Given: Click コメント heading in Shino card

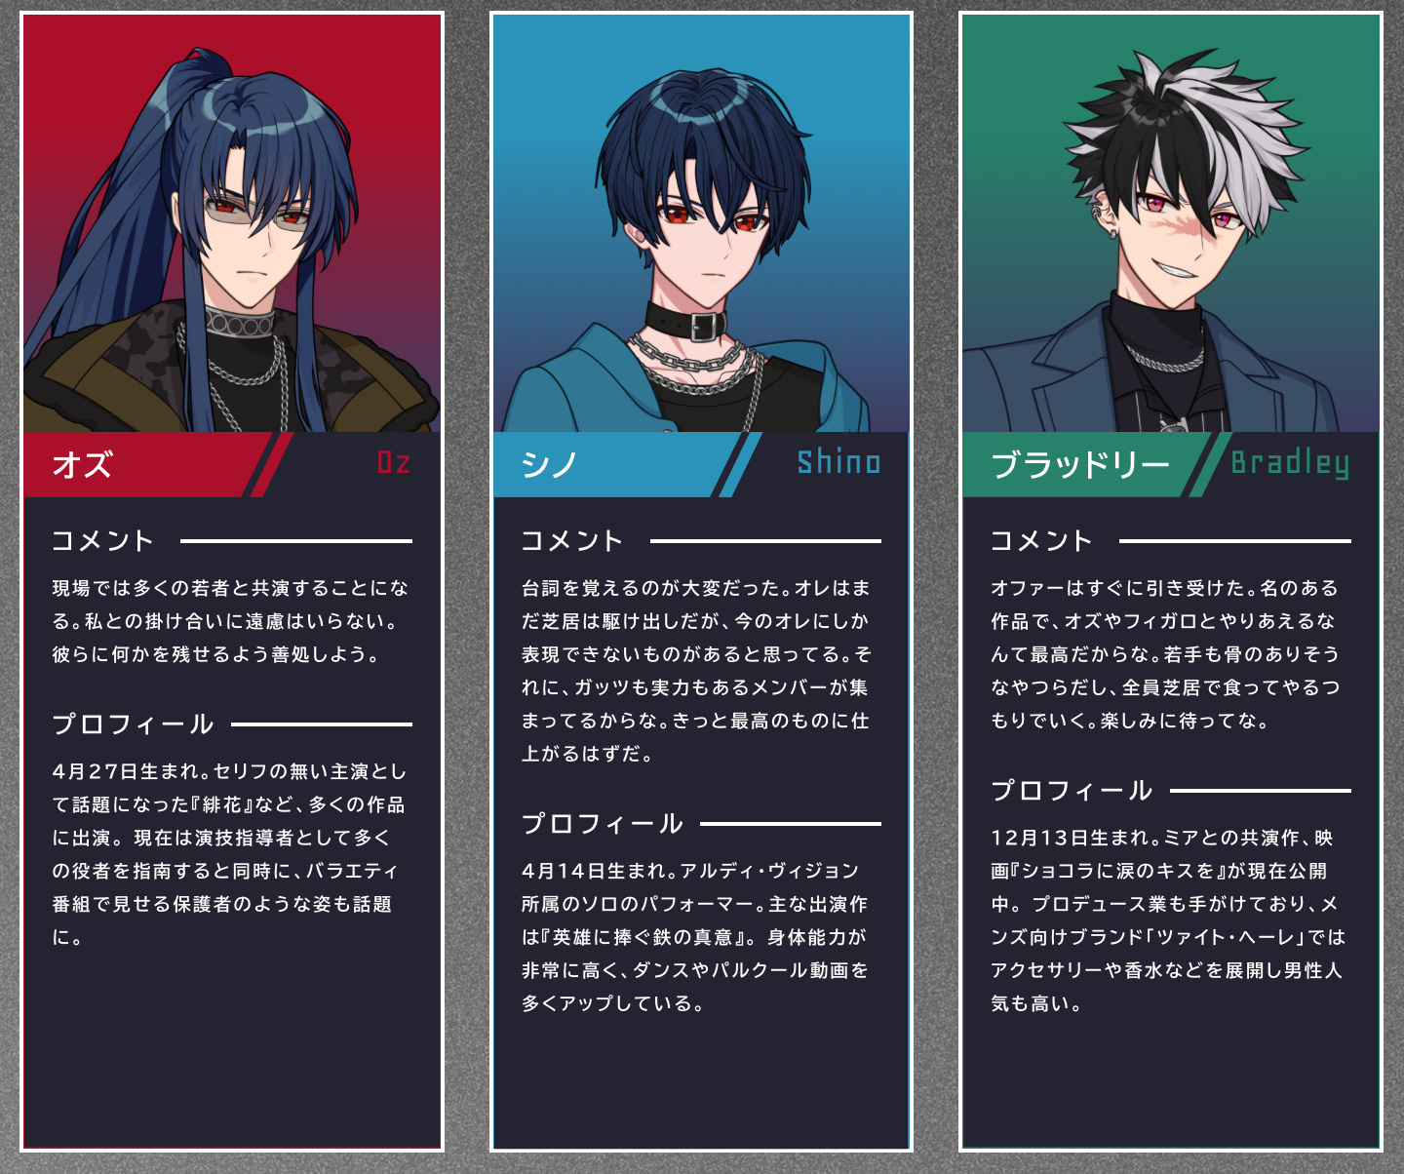Looking at the screenshot, I should 572,541.
